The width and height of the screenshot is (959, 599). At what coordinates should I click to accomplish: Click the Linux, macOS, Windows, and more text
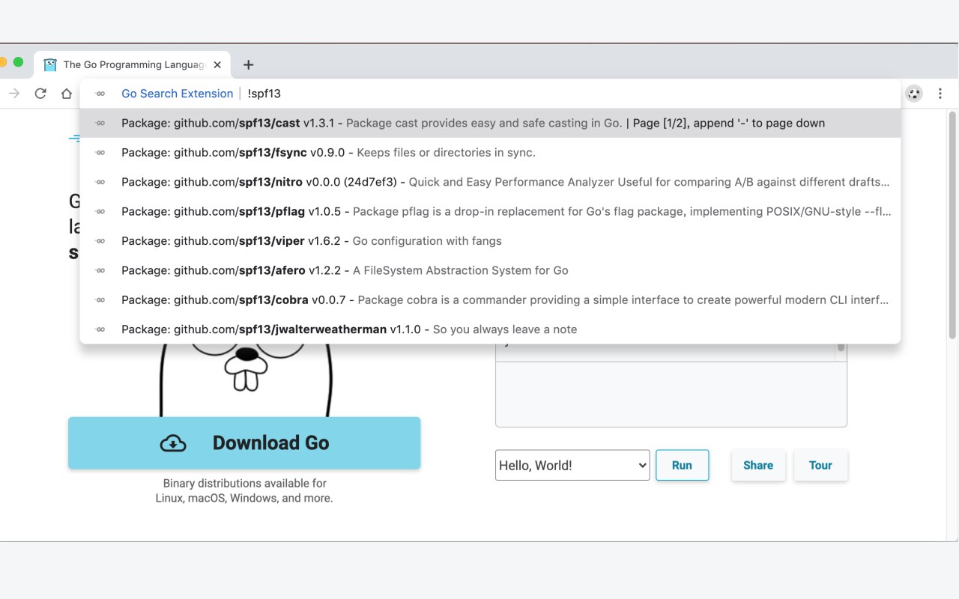pyautogui.click(x=244, y=498)
